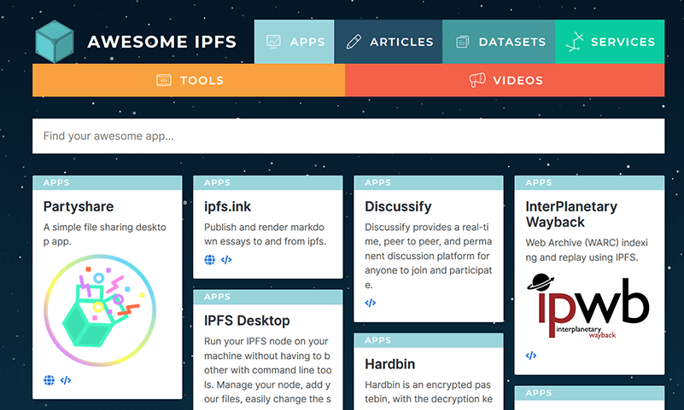Click the Apps label on Partyshare card
The width and height of the screenshot is (684, 410).
[56, 182]
